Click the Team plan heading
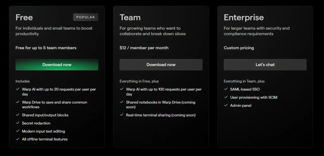This screenshot has height=156, width=324. pyautogui.click(x=130, y=17)
